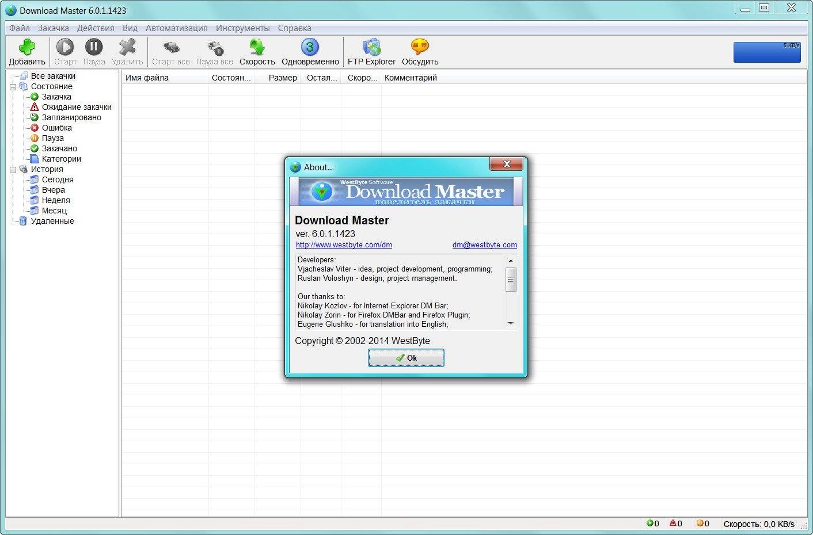Viewport: 813px width, 535px height.
Task: Select Неделя under История
Action: [56, 200]
